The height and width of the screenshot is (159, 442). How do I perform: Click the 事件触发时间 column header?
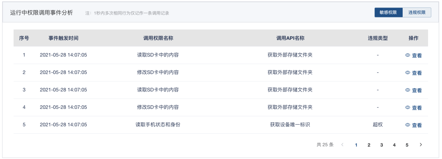[63, 38]
